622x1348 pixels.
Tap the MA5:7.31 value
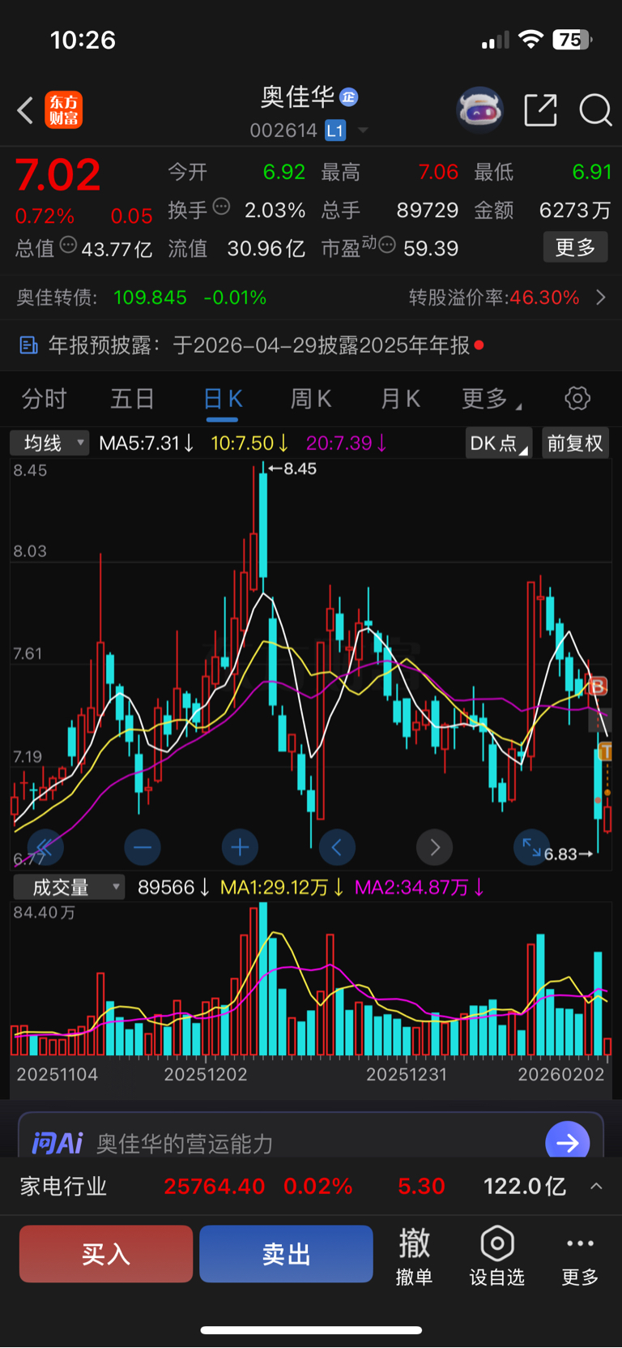[146, 443]
